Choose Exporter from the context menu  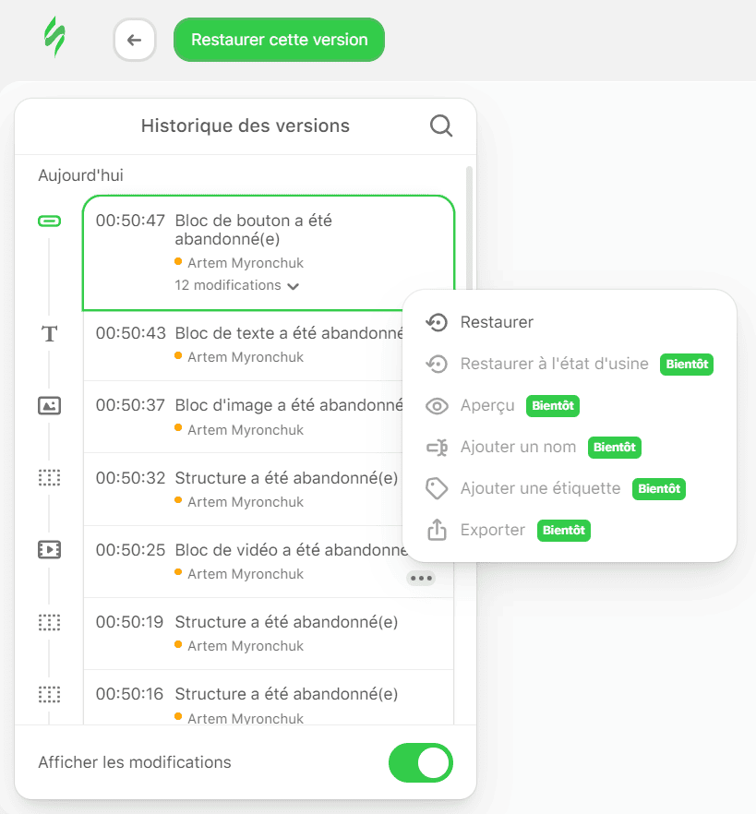coord(492,531)
